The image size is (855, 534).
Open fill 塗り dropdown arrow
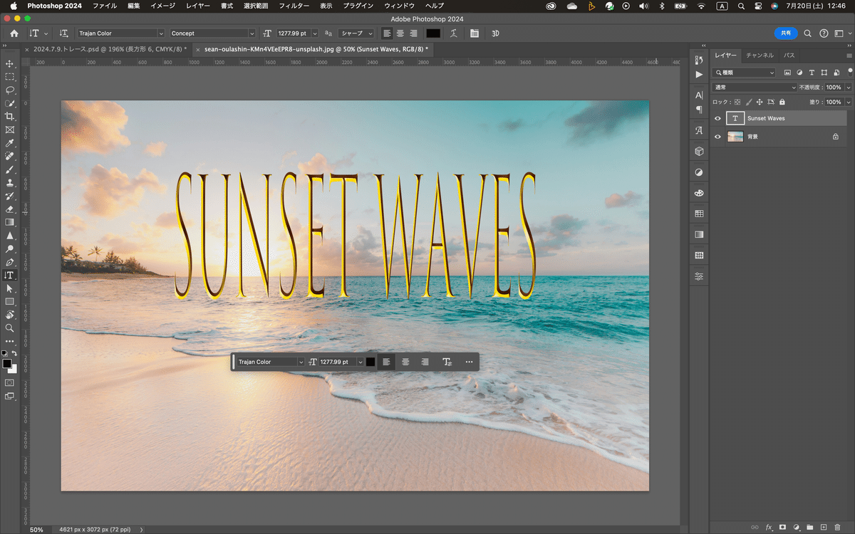tap(849, 102)
